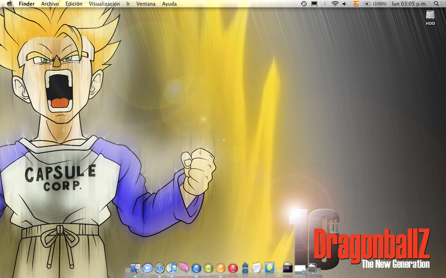Open the Ayuda menu
Viewport: 446px width, 278px height.
[x=169, y=4]
